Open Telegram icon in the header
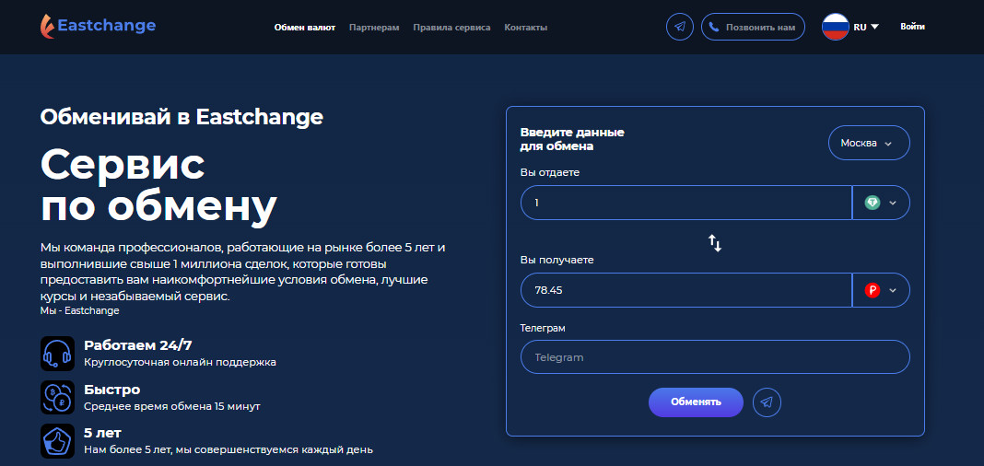This screenshot has height=466, width=984. (680, 27)
